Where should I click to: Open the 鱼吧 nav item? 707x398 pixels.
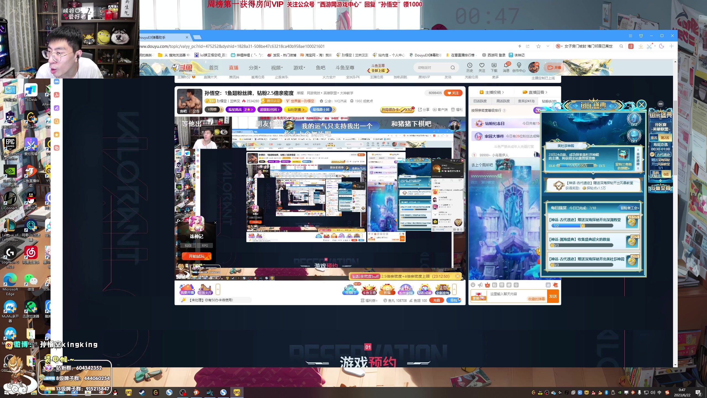point(321,68)
